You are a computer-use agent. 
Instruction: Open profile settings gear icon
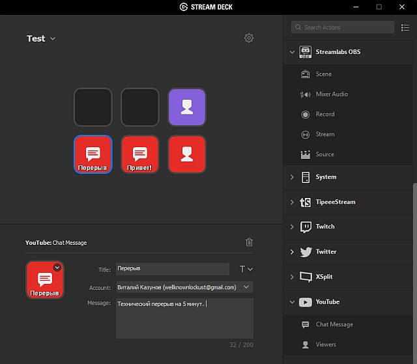pos(249,38)
